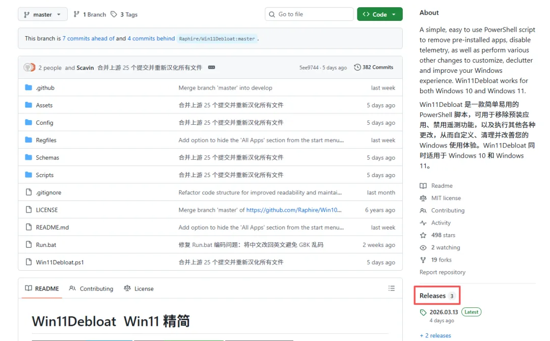This screenshot has width=550, height=341.
Task: Click the Assets folder icon
Action: [x=29, y=105]
